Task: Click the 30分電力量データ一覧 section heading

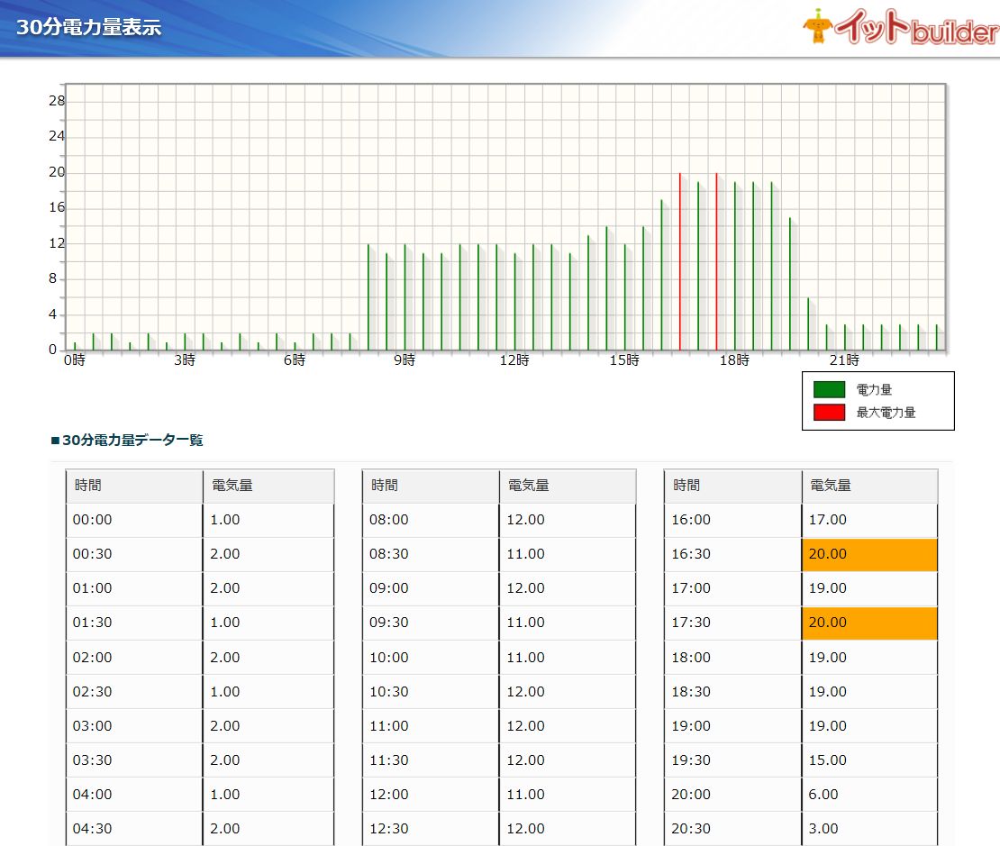Action: [x=132, y=441]
